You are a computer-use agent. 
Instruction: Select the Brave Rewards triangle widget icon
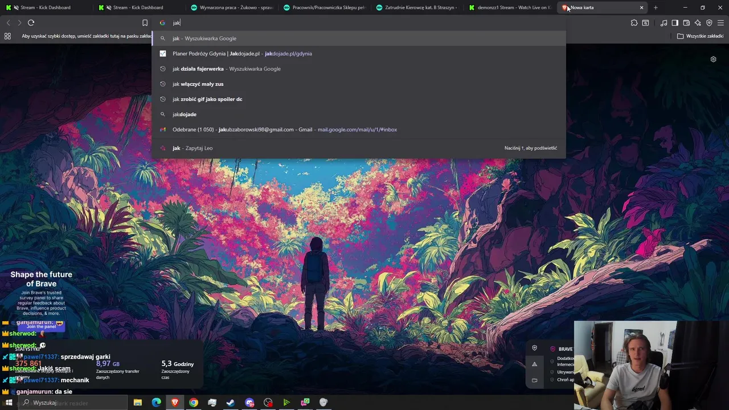[534, 364]
